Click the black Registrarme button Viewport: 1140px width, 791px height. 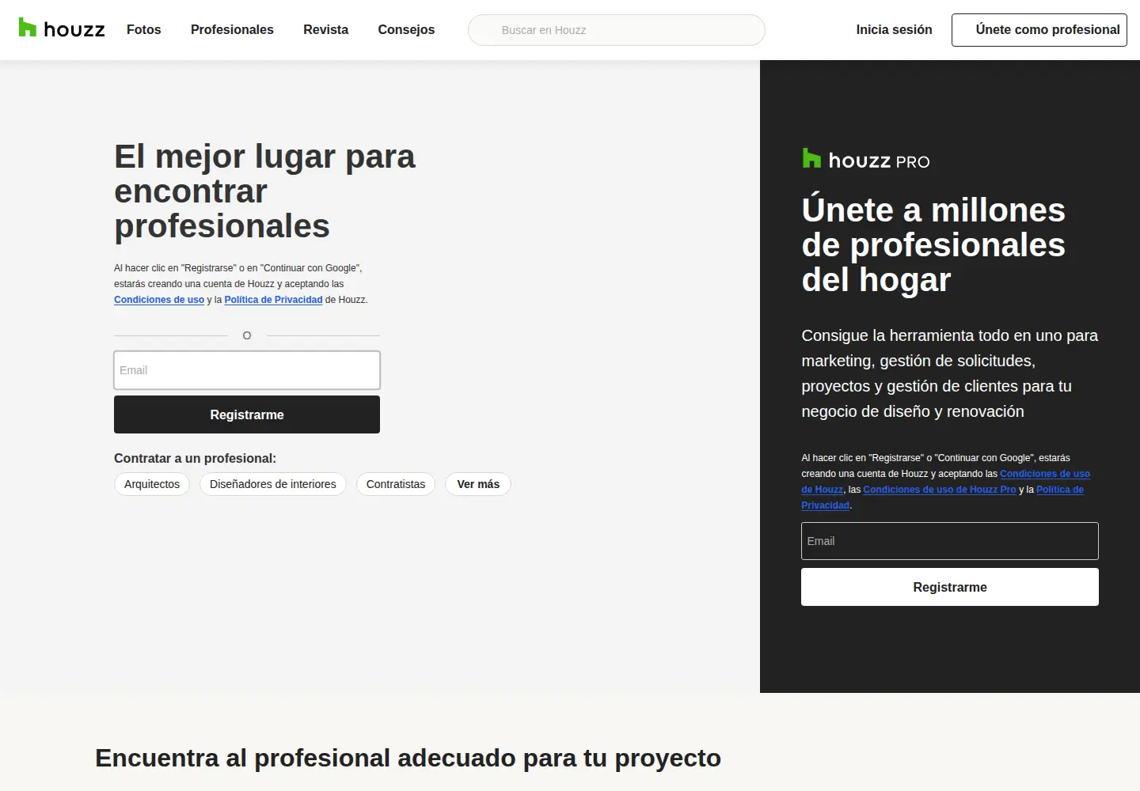tap(247, 414)
